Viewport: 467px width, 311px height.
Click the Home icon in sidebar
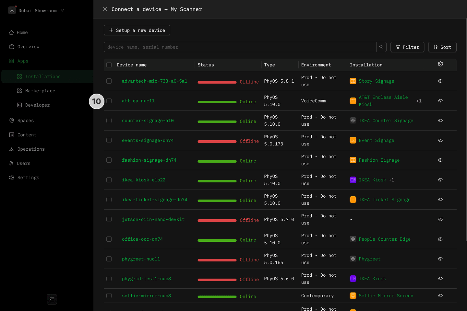pos(12,32)
